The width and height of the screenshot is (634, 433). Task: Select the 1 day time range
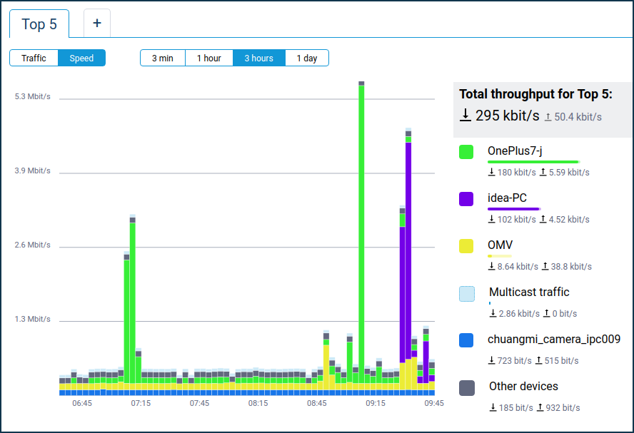307,58
